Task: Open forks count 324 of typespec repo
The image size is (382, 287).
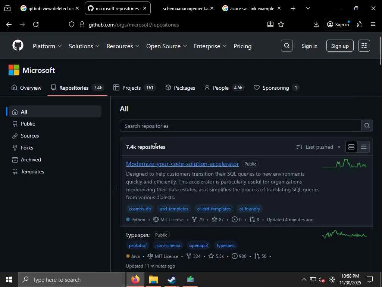Action: (194, 256)
